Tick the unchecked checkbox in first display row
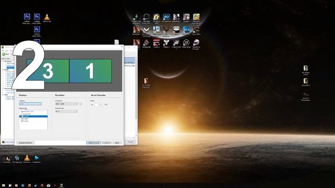 [x=23, y=114]
